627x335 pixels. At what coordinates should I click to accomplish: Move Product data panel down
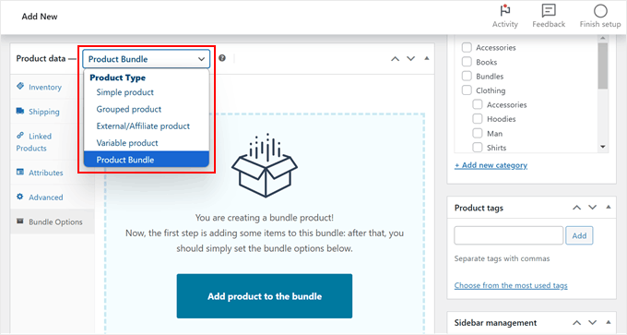[x=410, y=59]
